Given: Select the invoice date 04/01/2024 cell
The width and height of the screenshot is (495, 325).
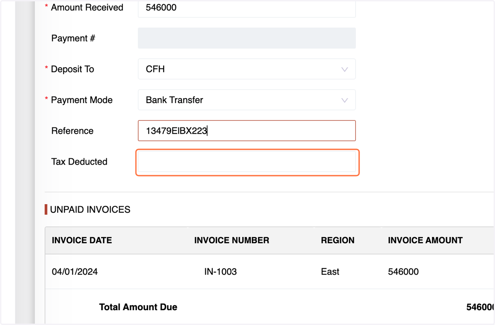Looking at the screenshot, I should (x=75, y=272).
